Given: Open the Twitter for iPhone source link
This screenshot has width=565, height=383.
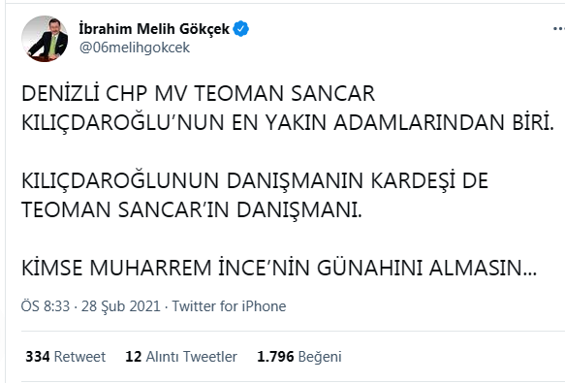Looking at the screenshot, I should [229, 306].
